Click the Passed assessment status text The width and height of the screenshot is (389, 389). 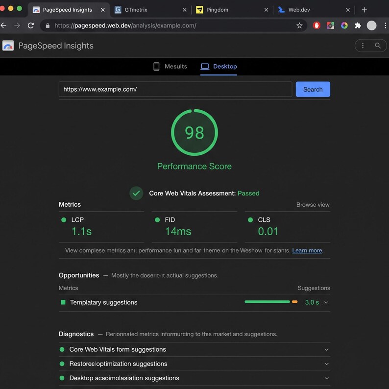pos(248,193)
